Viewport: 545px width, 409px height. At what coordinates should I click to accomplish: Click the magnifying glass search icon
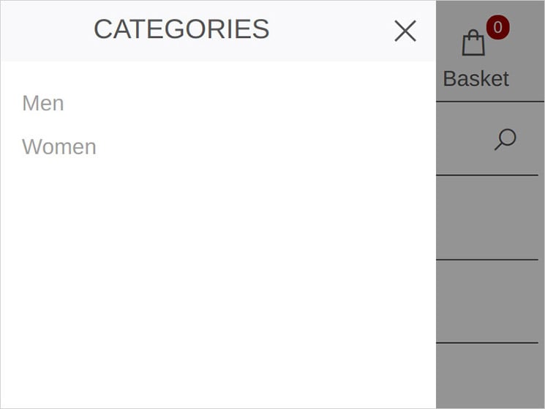505,139
